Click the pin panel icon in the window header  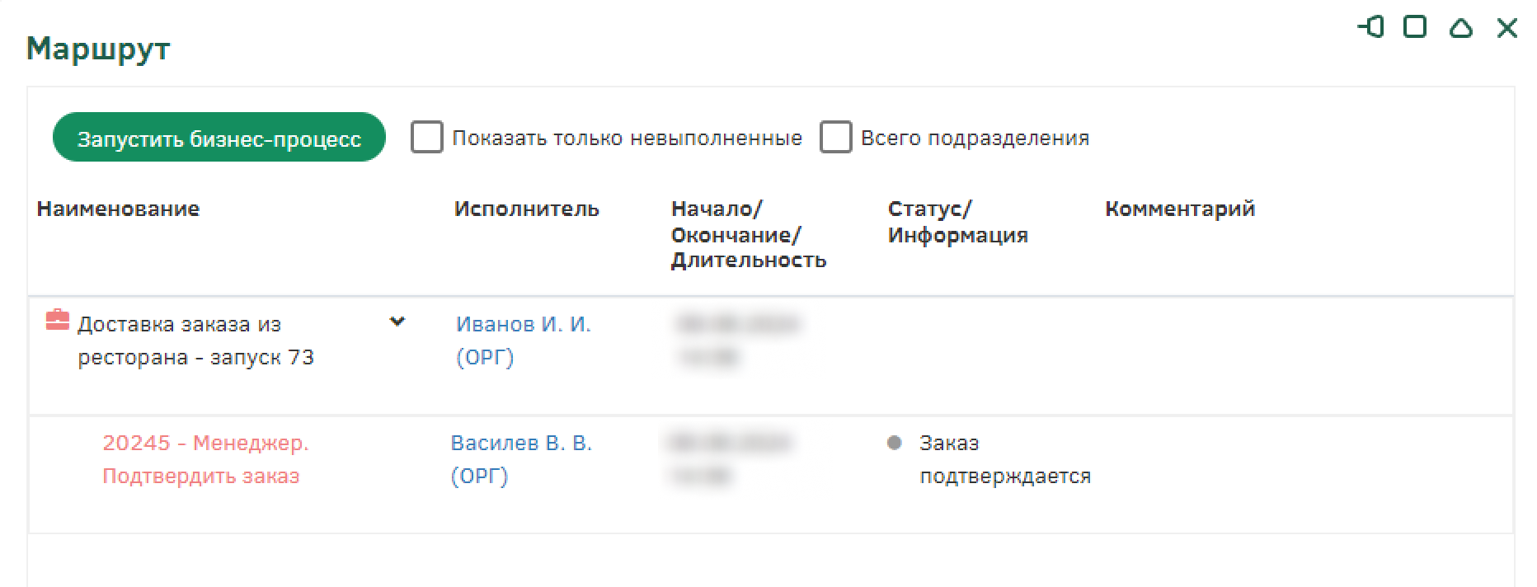[x=1370, y=27]
